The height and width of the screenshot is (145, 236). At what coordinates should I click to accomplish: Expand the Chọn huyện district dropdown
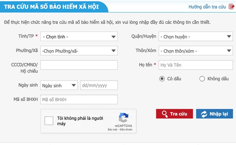pos(196,37)
